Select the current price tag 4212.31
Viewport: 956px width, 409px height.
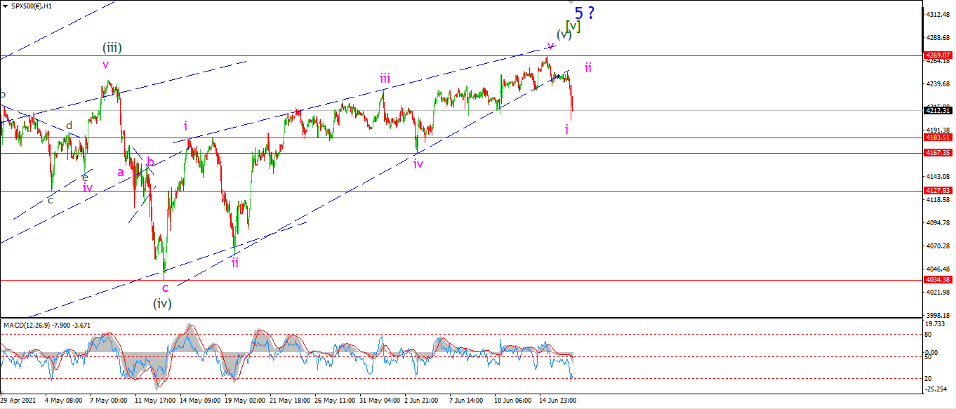click(939, 110)
